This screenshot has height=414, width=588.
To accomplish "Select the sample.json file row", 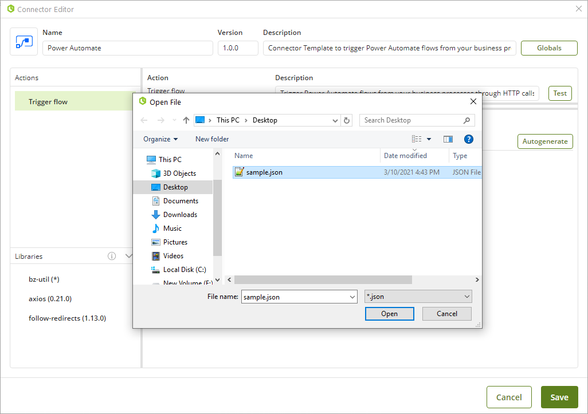I will 357,172.
